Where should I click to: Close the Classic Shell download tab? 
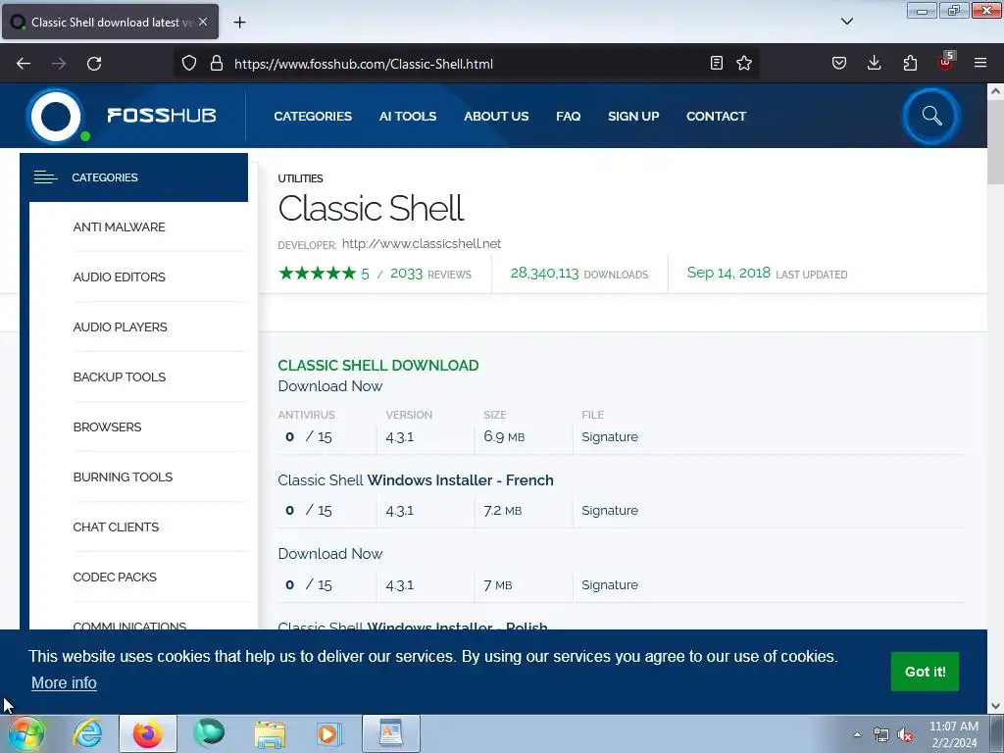[203, 22]
